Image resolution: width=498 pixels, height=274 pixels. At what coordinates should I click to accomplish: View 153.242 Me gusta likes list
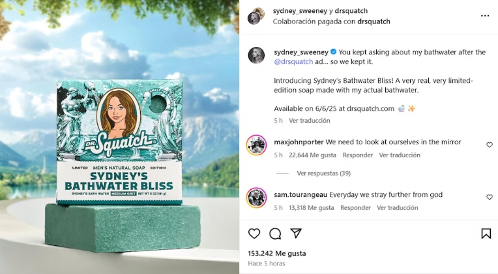pyautogui.click(x=277, y=253)
